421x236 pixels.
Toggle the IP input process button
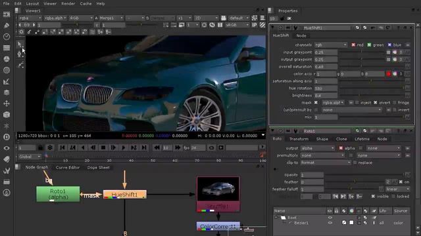(254, 25)
